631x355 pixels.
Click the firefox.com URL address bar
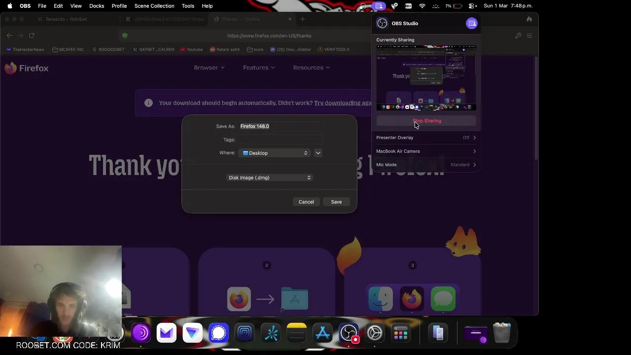tap(269, 35)
